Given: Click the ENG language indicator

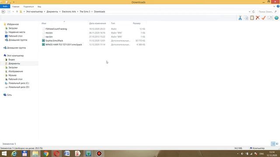Looking at the screenshot, I should (x=262, y=154).
